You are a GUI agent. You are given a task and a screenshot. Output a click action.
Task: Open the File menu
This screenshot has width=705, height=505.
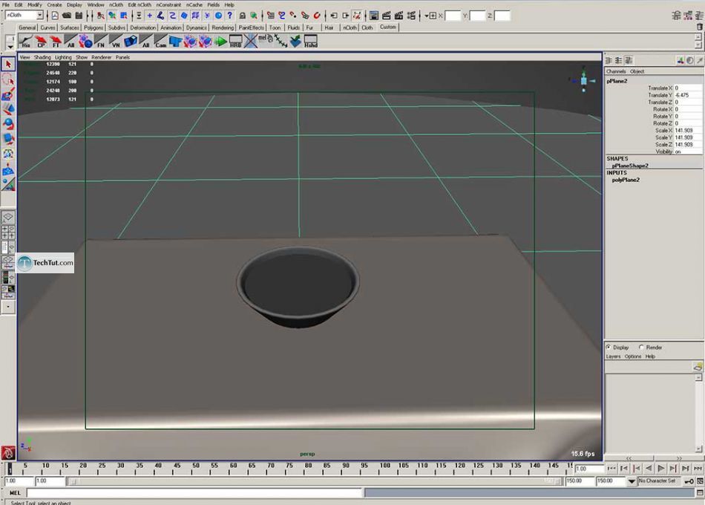pos(5,4)
